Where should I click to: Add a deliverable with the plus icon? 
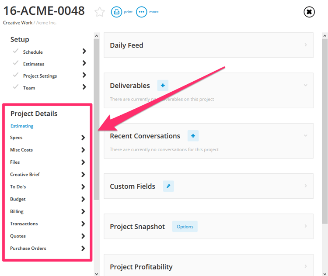tap(163, 86)
